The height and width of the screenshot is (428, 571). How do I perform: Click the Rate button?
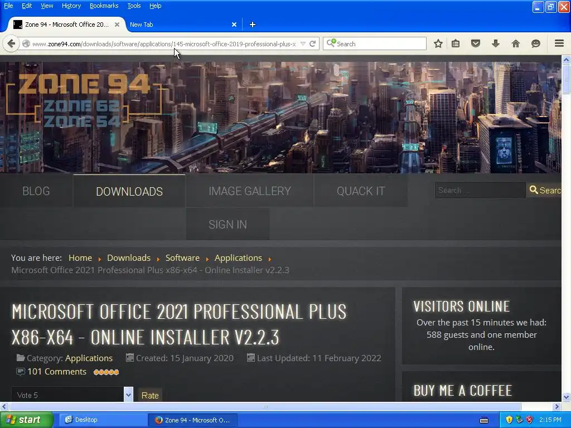coord(149,395)
